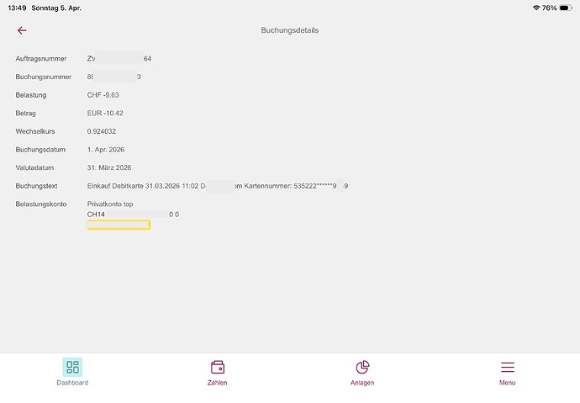
Task: Click the Buchungsdatum value 1. Apr. 2026
Action: tap(106, 149)
